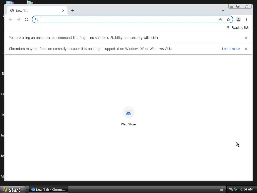This screenshot has height=193, width=257.
Task: Open the share this page icon
Action: pos(220,20)
